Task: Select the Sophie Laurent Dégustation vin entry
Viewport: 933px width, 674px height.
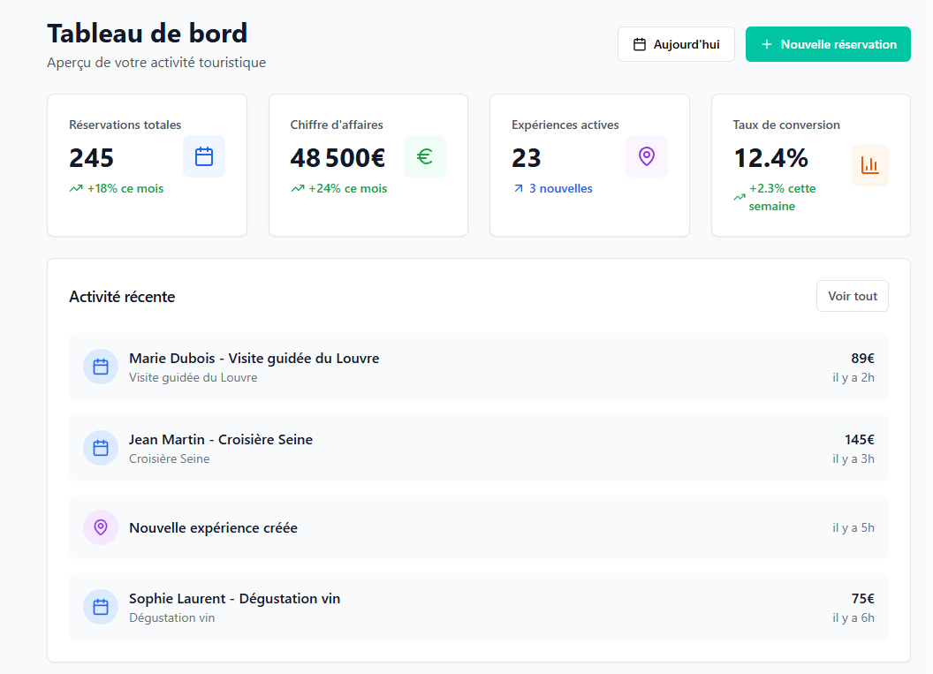Action: (478, 607)
